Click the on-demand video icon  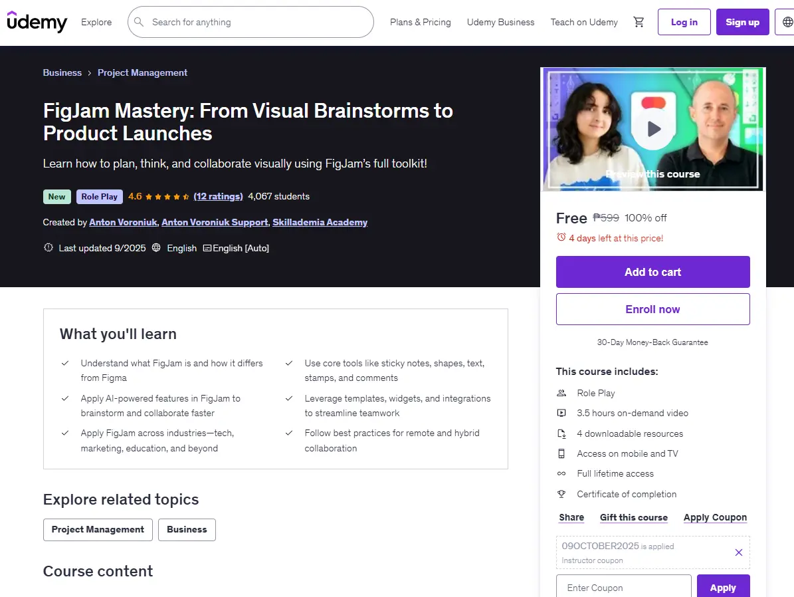[x=561, y=413]
